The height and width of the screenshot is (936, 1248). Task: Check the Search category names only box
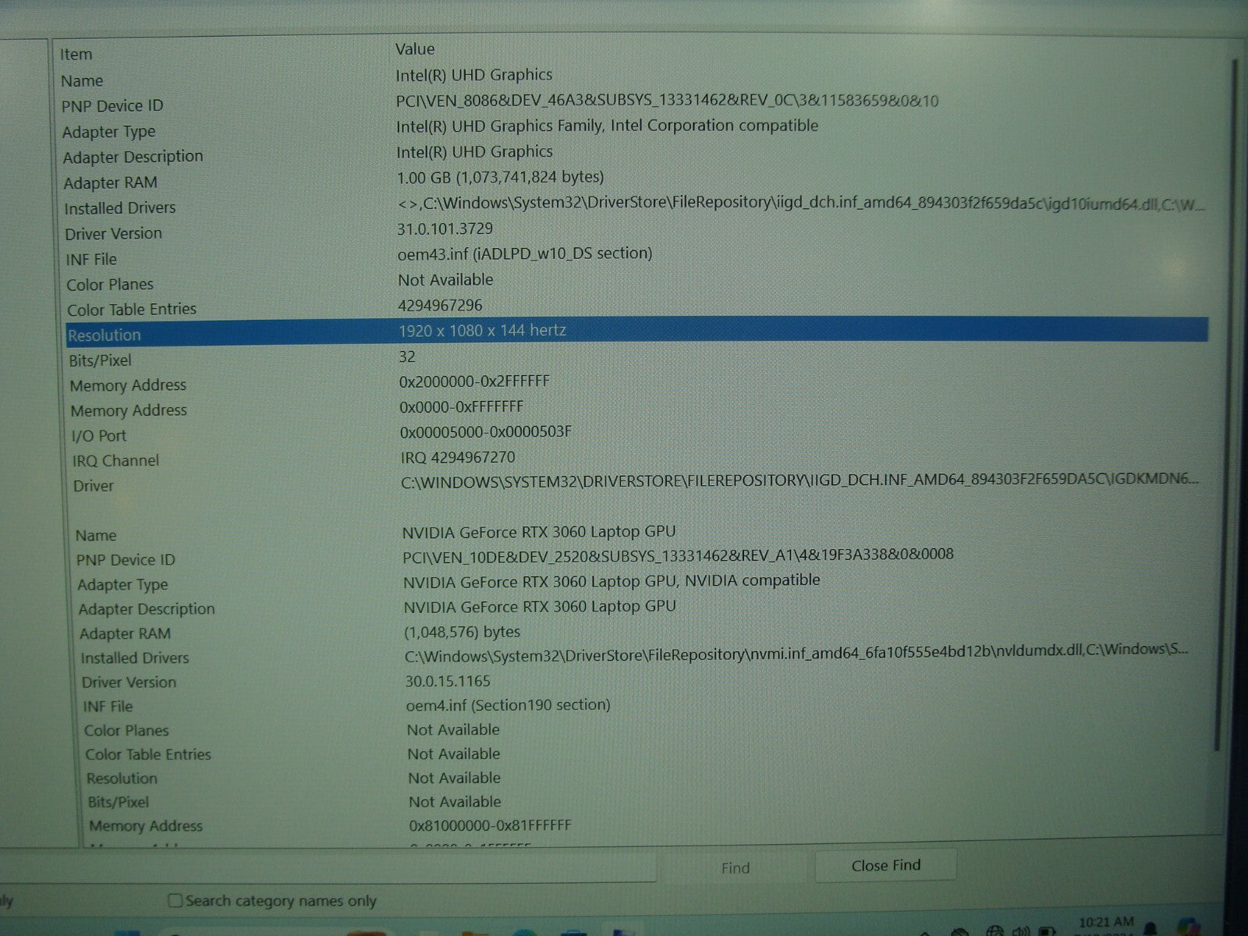[175, 901]
